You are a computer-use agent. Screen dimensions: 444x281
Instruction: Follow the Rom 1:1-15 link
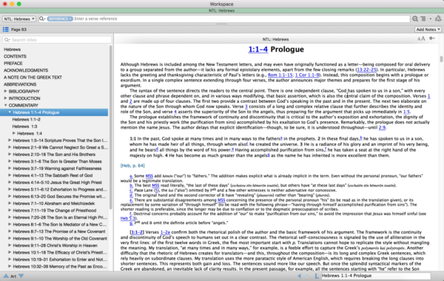point(280,75)
